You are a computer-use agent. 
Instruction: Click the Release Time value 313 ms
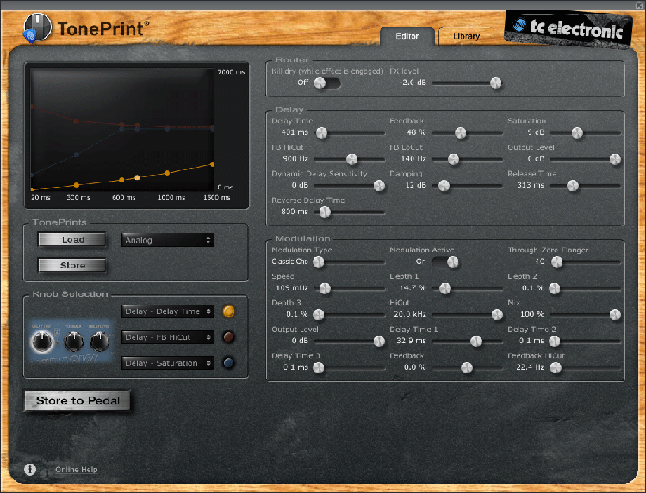click(531, 185)
